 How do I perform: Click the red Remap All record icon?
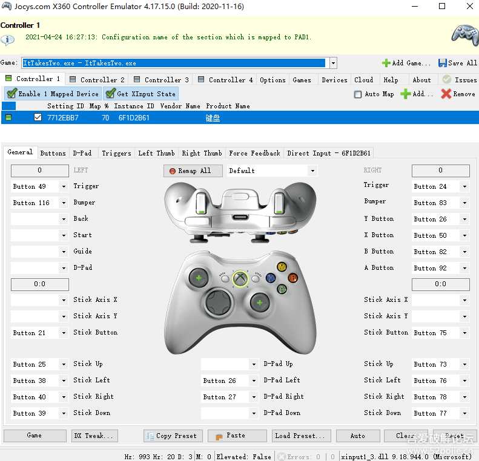click(173, 171)
